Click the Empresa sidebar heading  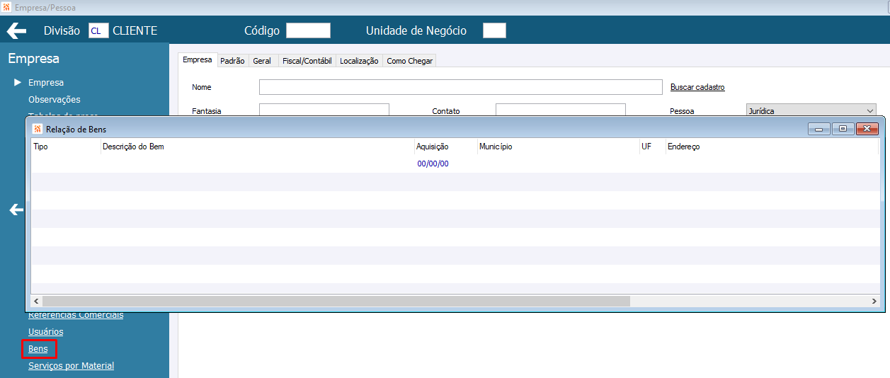click(34, 59)
